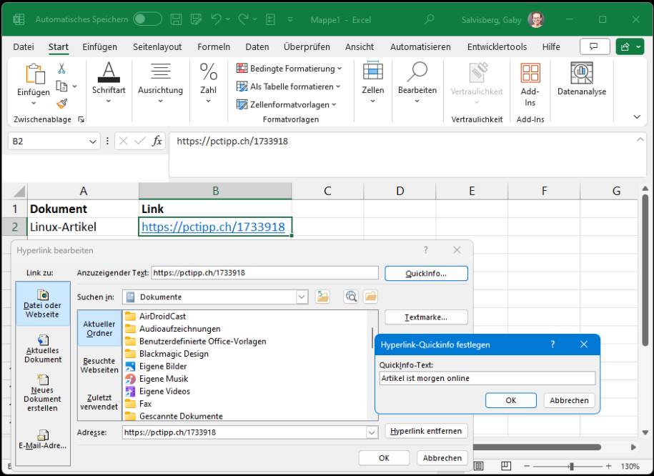Open the Name Box dropdown showing B2

(x=92, y=141)
